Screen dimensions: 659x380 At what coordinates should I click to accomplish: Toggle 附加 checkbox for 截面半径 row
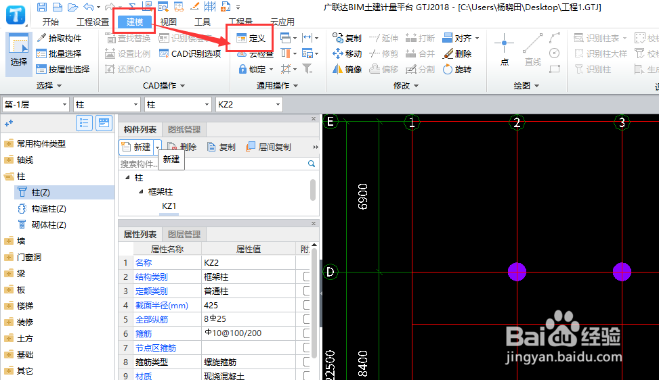306,306
